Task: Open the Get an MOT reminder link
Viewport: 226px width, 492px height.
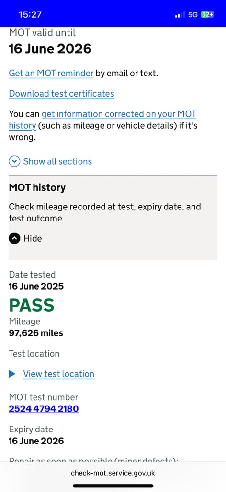Action: click(x=51, y=73)
